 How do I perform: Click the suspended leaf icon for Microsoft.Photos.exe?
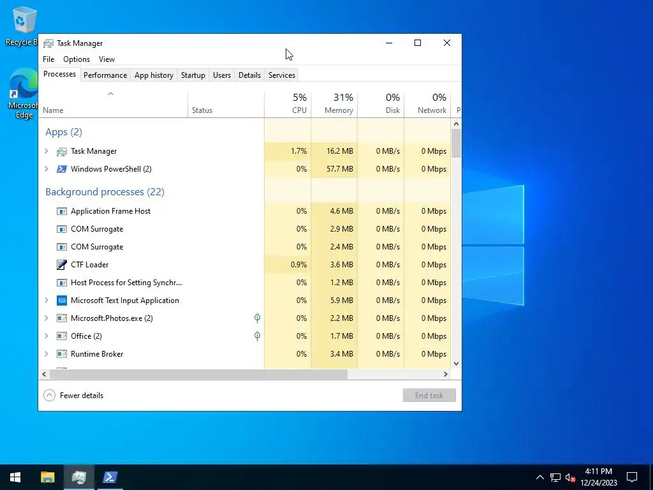pyautogui.click(x=258, y=318)
